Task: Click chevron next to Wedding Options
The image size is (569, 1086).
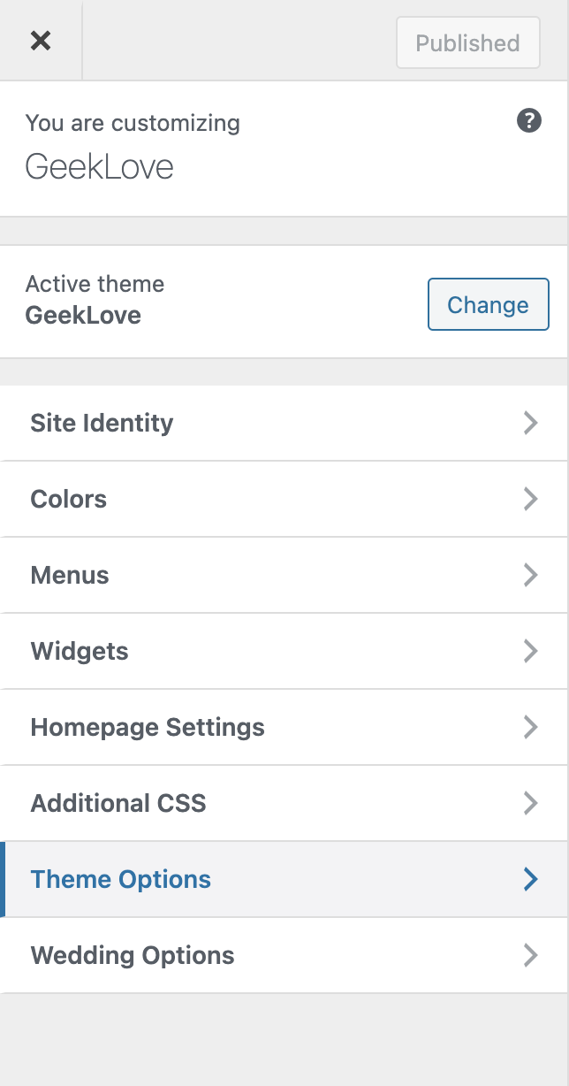Action: click(530, 955)
